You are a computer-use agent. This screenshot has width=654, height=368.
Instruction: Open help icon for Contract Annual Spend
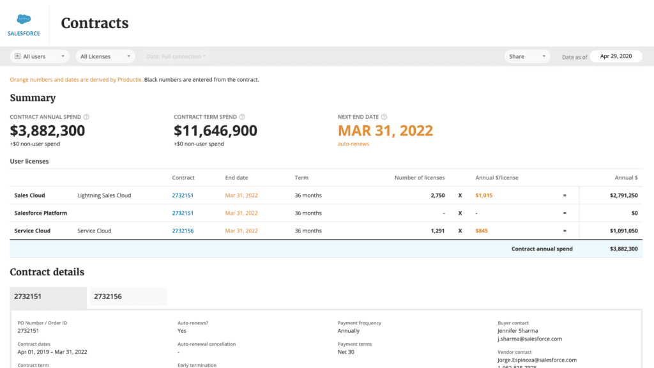click(86, 117)
